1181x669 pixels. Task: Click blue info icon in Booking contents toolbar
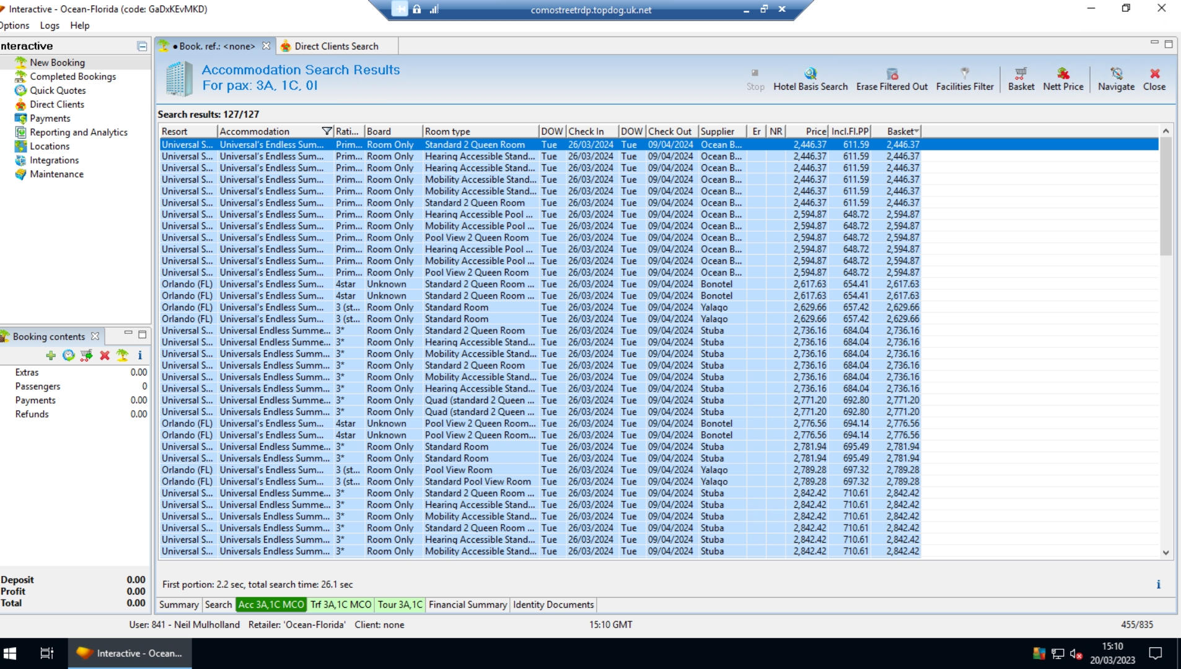tap(140, 355)
